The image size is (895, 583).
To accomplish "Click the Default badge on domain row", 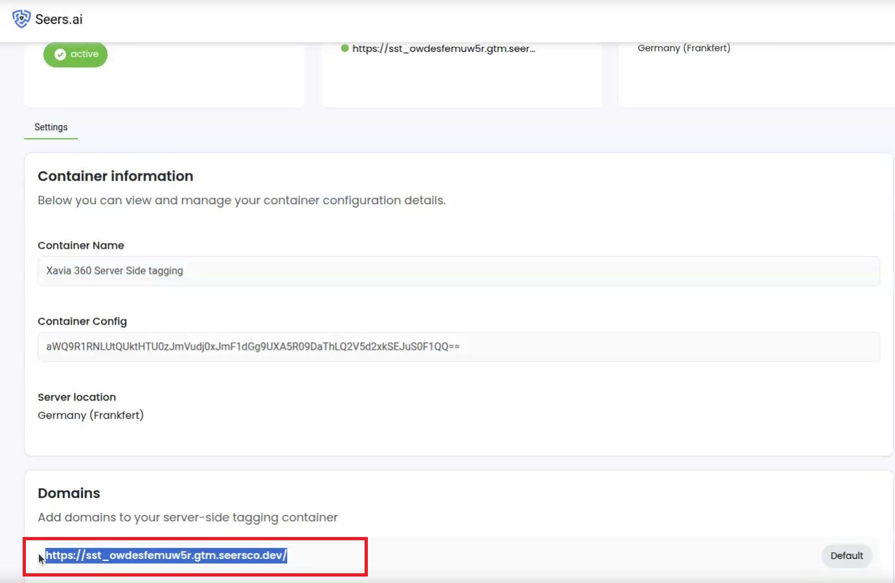I will coord(846,556).
